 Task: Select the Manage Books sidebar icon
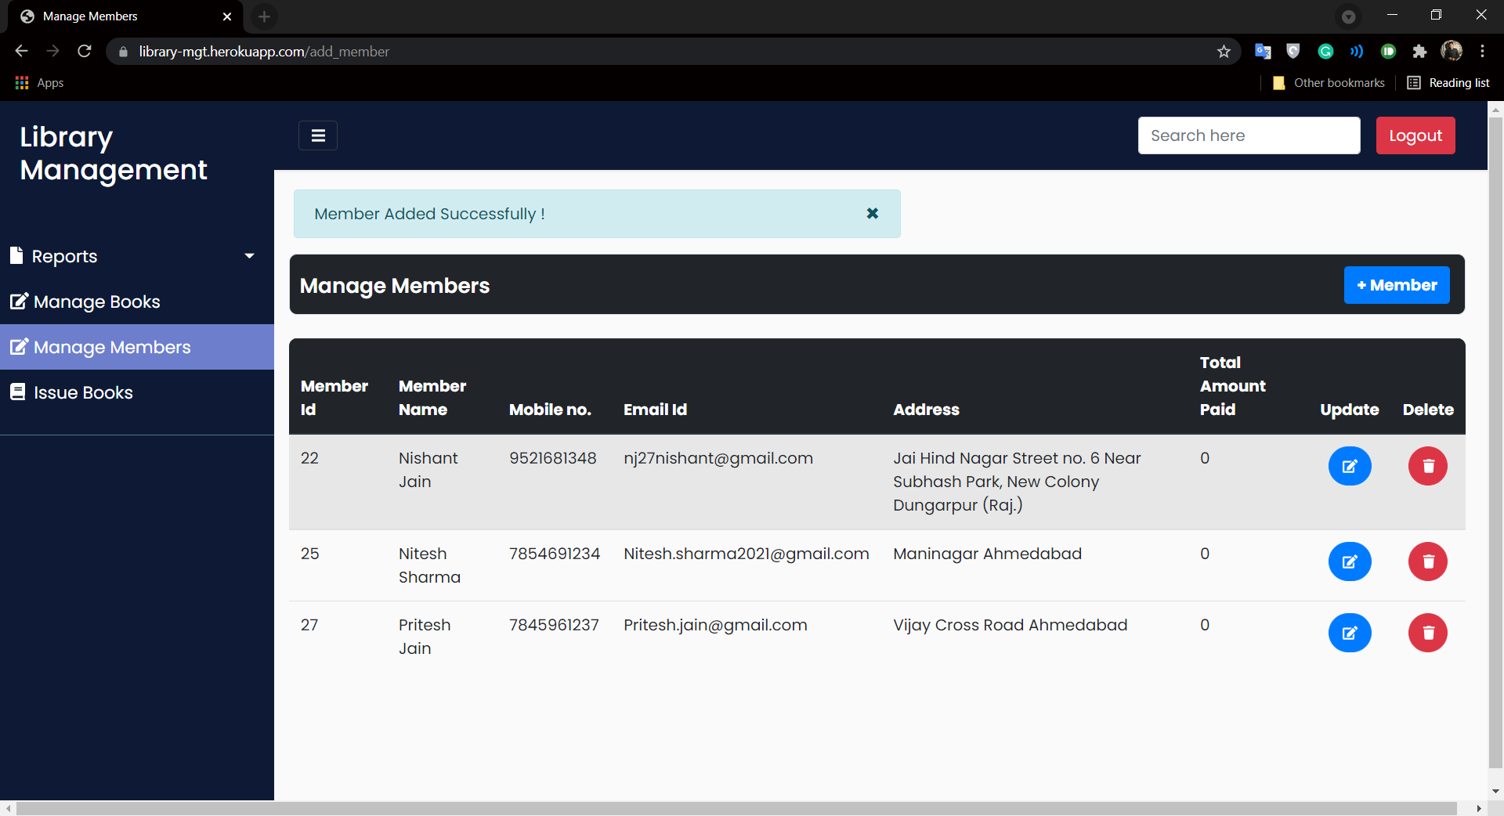coord(18,301)
